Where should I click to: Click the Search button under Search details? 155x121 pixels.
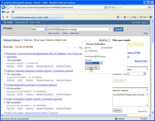(117, 110)
